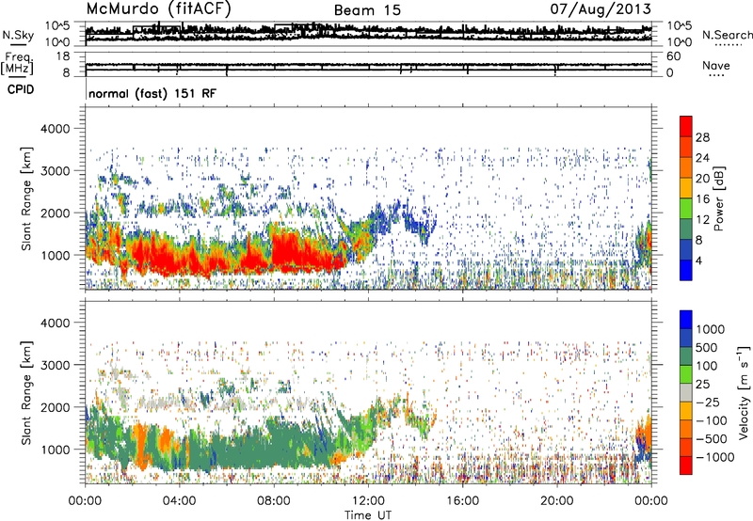Click the 'Power [dB]' colorbar label
Screen dimensions: 753x521
718,198
